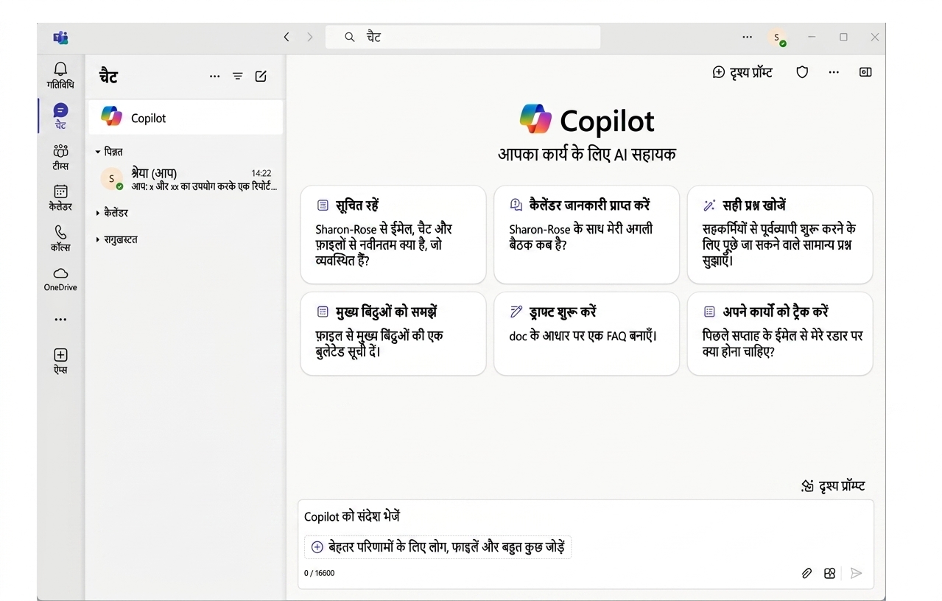Open the Calendar in sidebar
The height and width of the screenshot is (601, 942).
pos(60,197)
